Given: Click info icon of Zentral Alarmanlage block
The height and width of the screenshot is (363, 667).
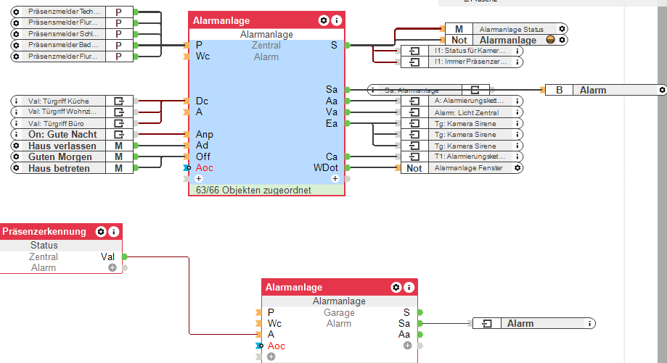Looking at the screenshot, I should coord(336,20).
